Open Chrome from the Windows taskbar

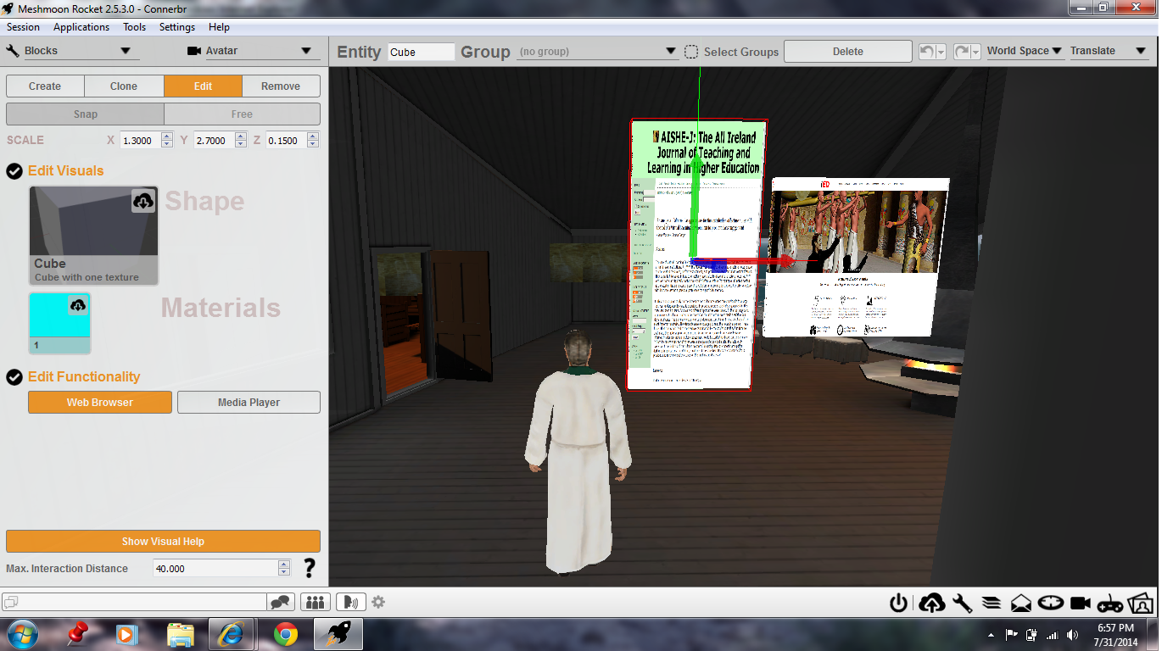click(x=286, y=634)
